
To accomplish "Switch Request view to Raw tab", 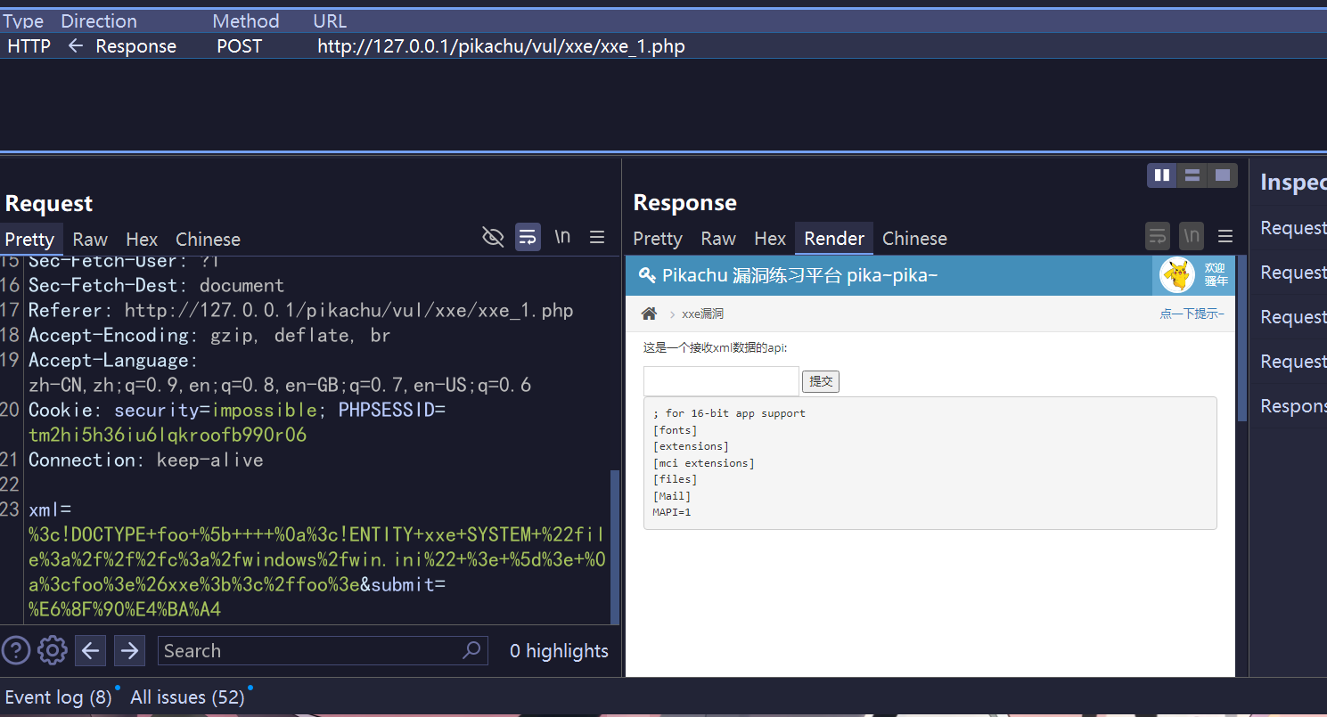I will 90,239.
